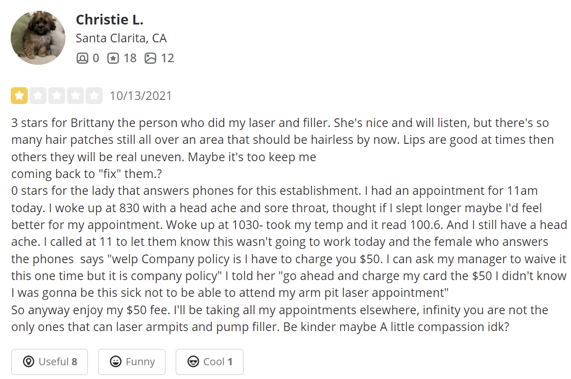This screenshot has height=379, width=571.
Task: Click the sunglasses face icon in Cool
Action: click(193, 362)
